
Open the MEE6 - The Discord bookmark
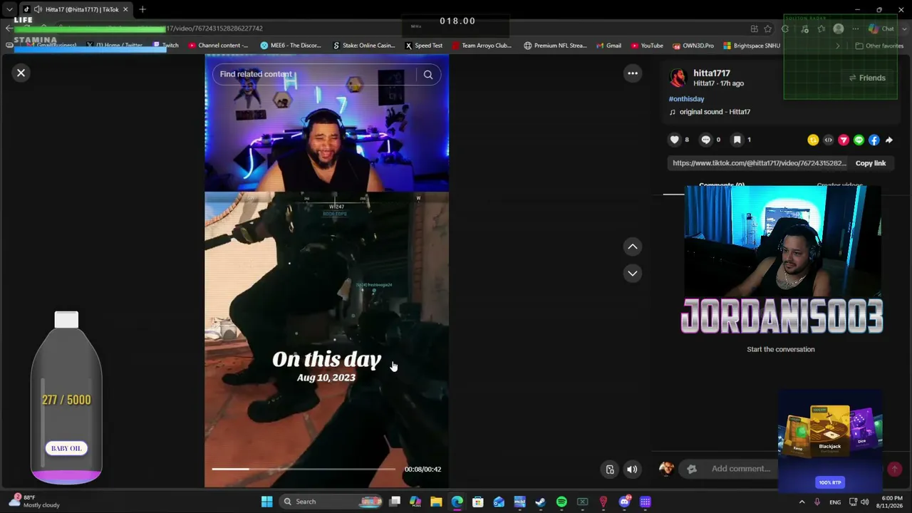click(291, 46)
